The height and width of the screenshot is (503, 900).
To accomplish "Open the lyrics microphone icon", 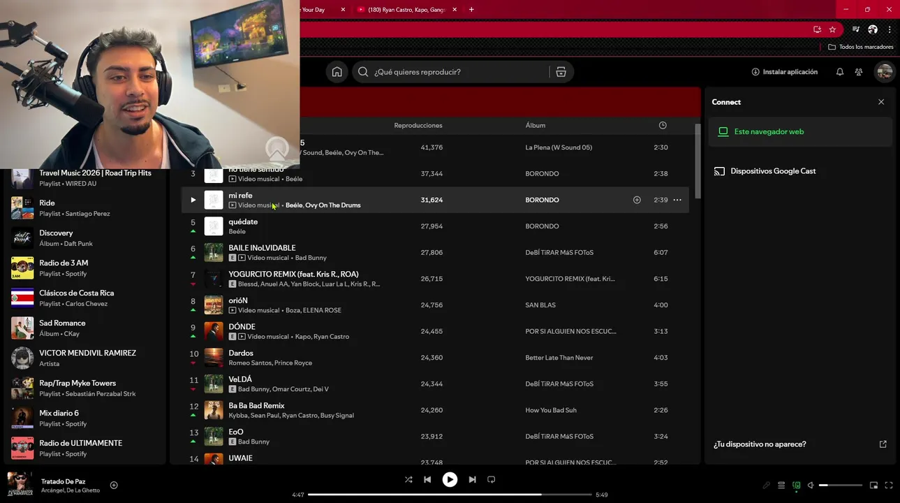I will pos(766,486).
